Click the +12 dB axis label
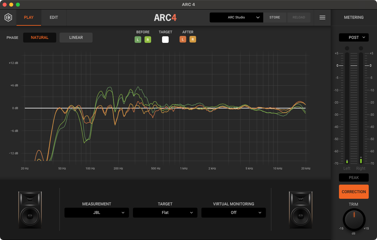 (14, 63)
